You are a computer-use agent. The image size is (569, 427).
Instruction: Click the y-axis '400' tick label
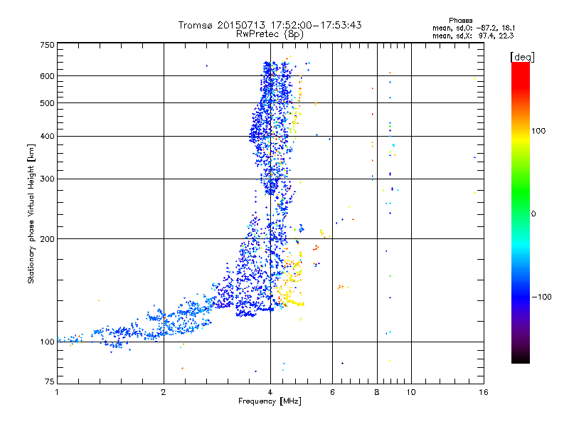47,137
